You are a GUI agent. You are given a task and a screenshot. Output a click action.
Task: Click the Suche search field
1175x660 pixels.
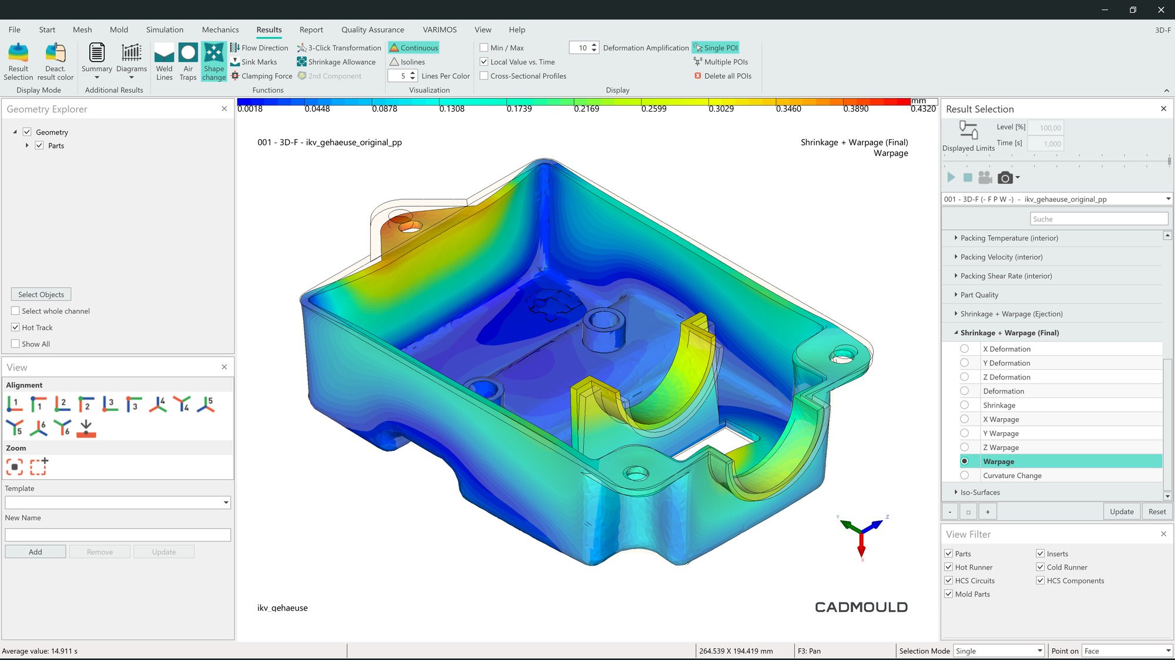[x=1099, y=219]
